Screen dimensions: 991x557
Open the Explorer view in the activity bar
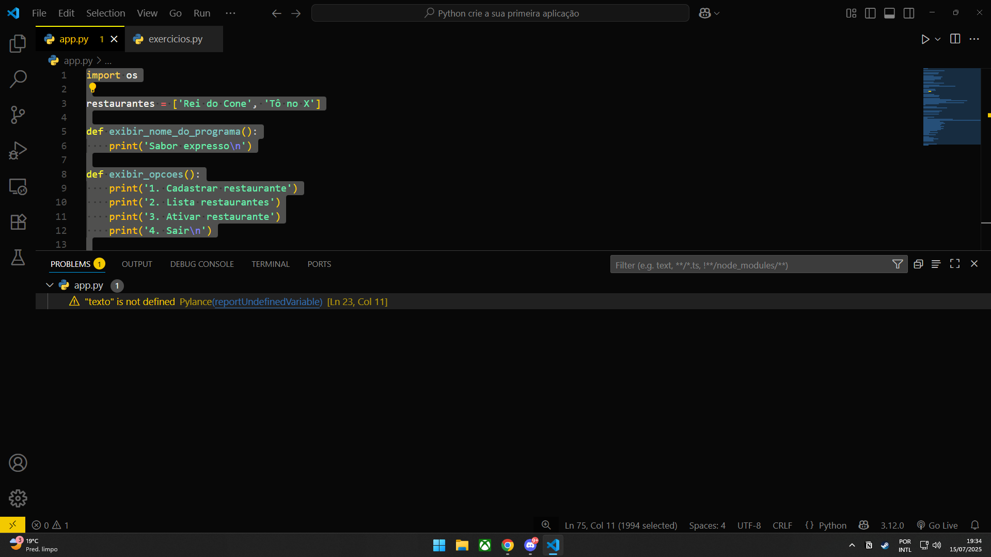(x=18, y=43)
